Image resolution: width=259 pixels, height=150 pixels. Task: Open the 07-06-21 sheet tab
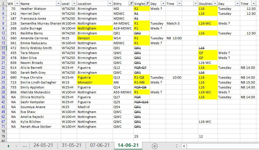coord(100,145)
